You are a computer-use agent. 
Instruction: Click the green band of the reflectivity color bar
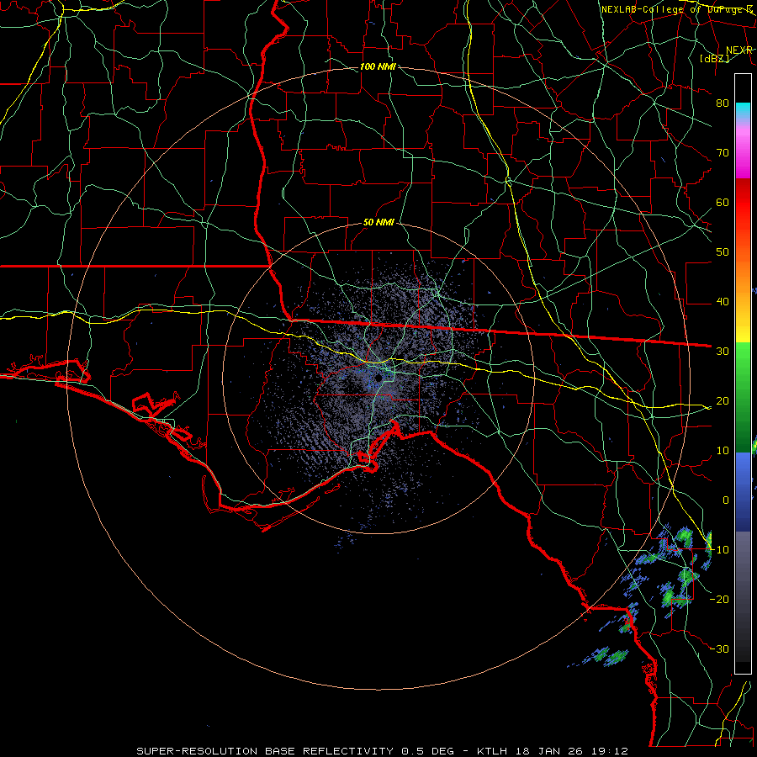[743, 397]
